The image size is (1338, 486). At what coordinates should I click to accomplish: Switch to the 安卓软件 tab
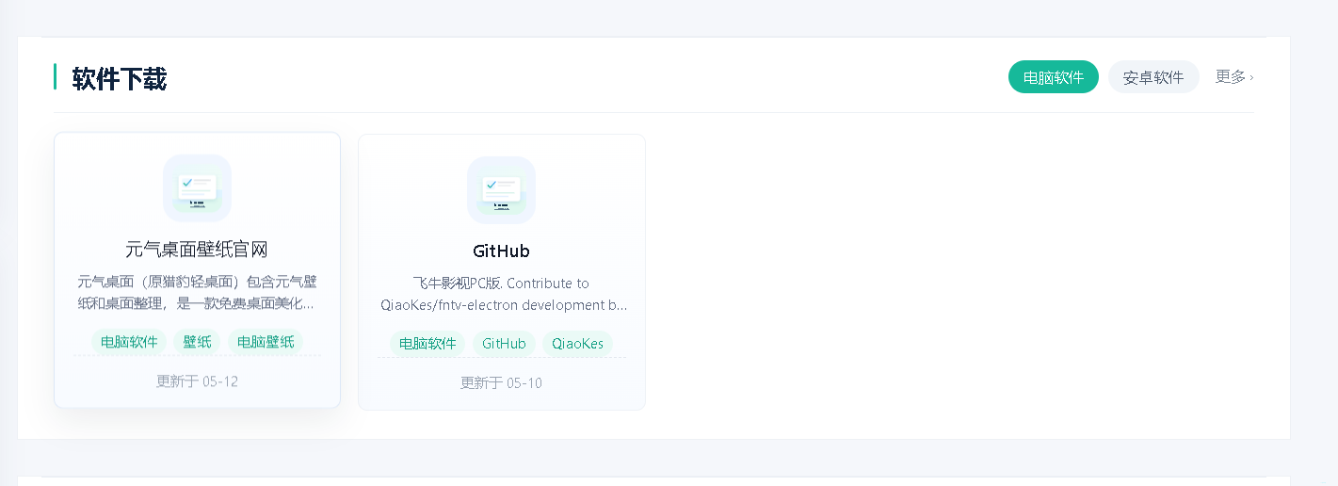[x=1153, y=77]
